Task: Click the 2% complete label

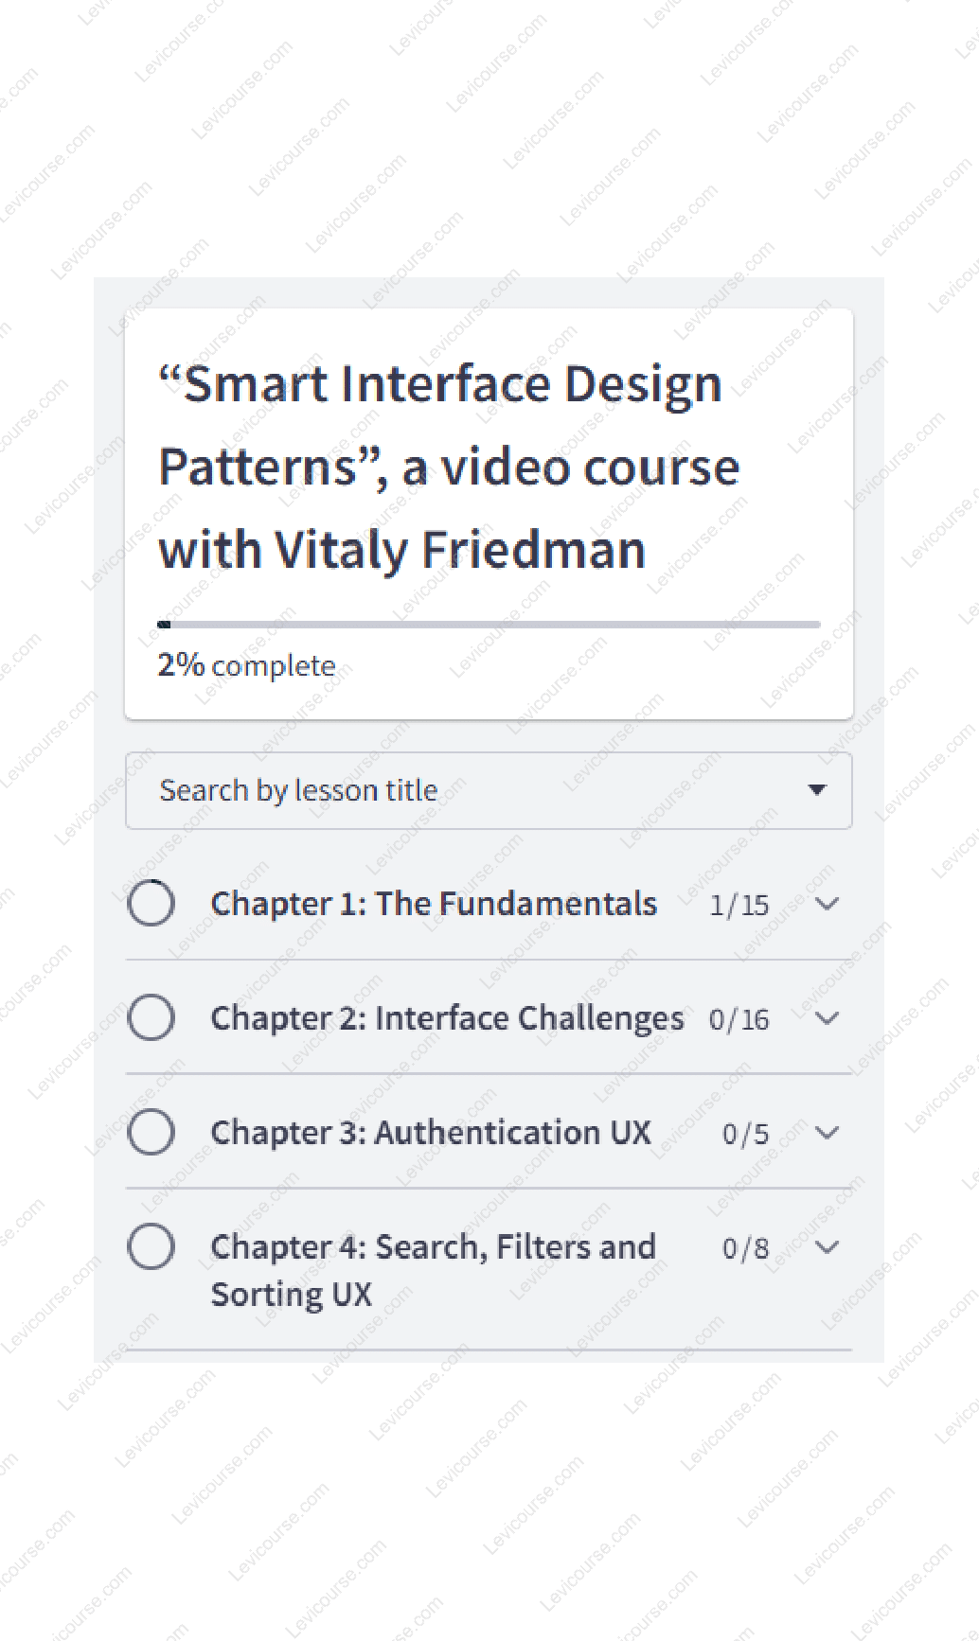Action: tap(246, 665)
